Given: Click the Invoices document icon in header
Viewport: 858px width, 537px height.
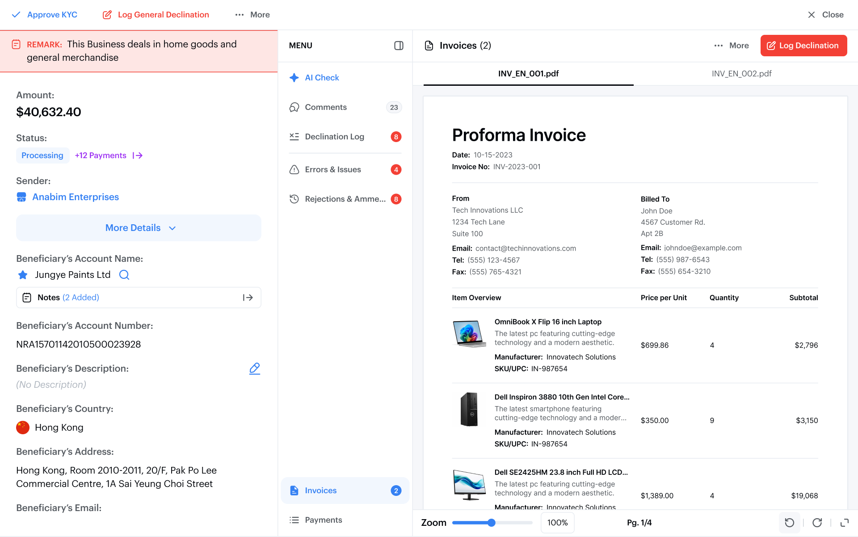Looking at the screenshot, I should tap(429, 46).
